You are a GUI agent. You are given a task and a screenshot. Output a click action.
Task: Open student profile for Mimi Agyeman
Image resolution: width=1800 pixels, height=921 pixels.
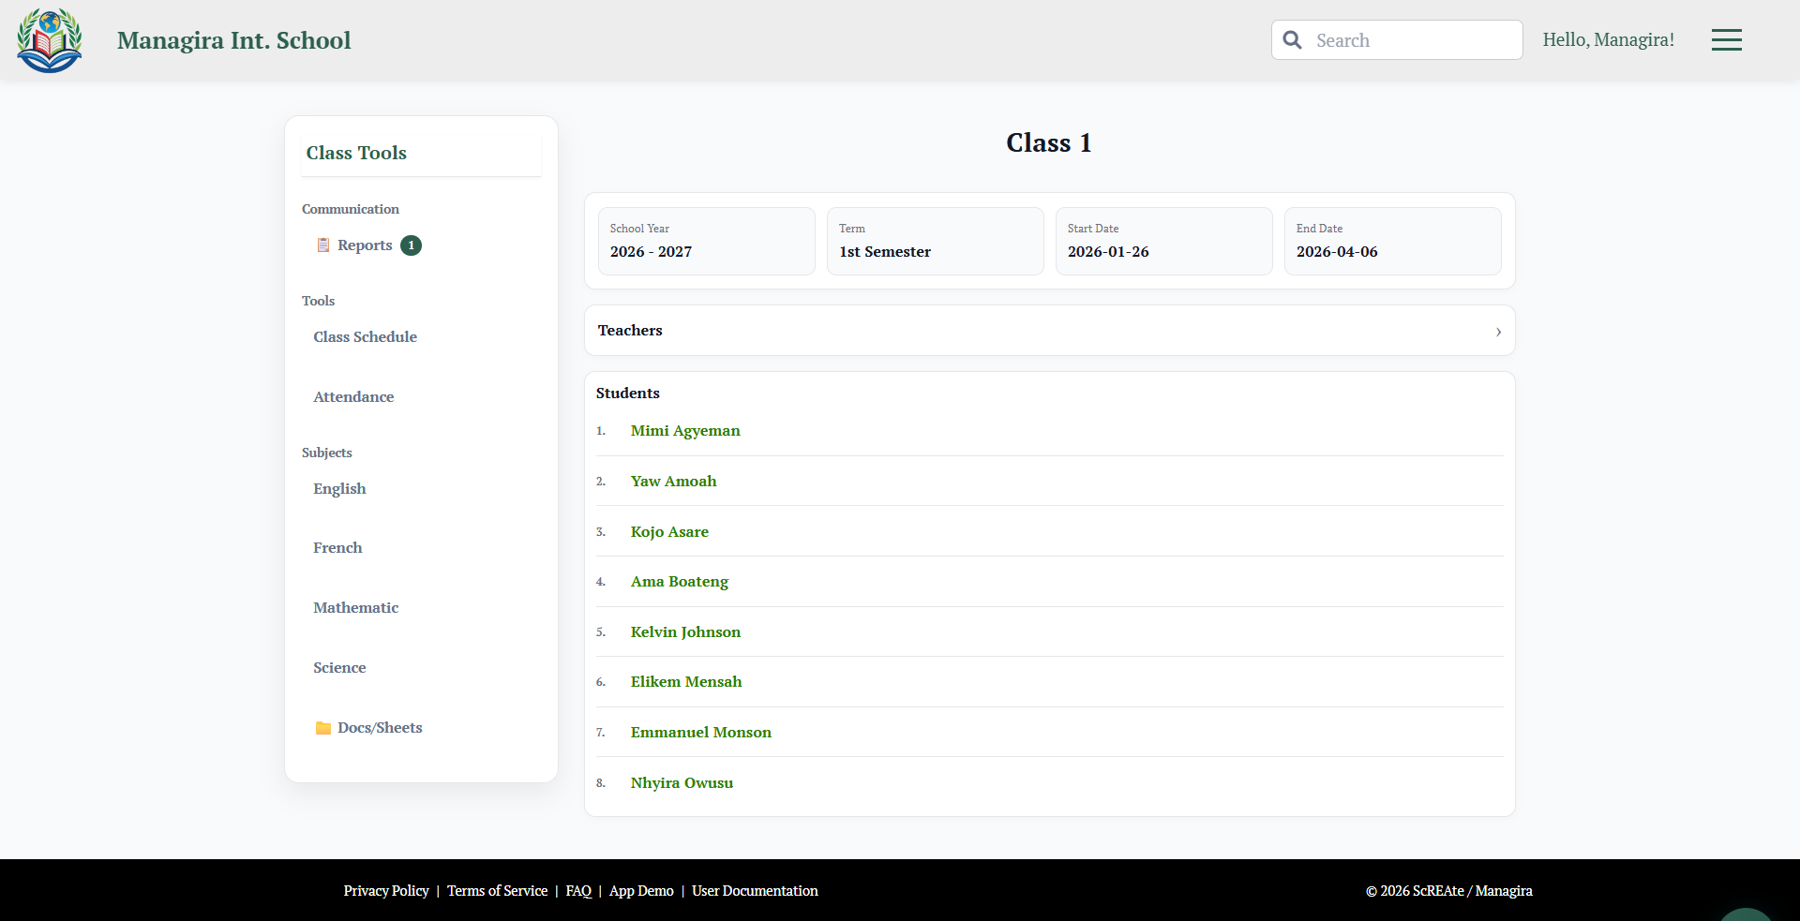pos(685,430)
